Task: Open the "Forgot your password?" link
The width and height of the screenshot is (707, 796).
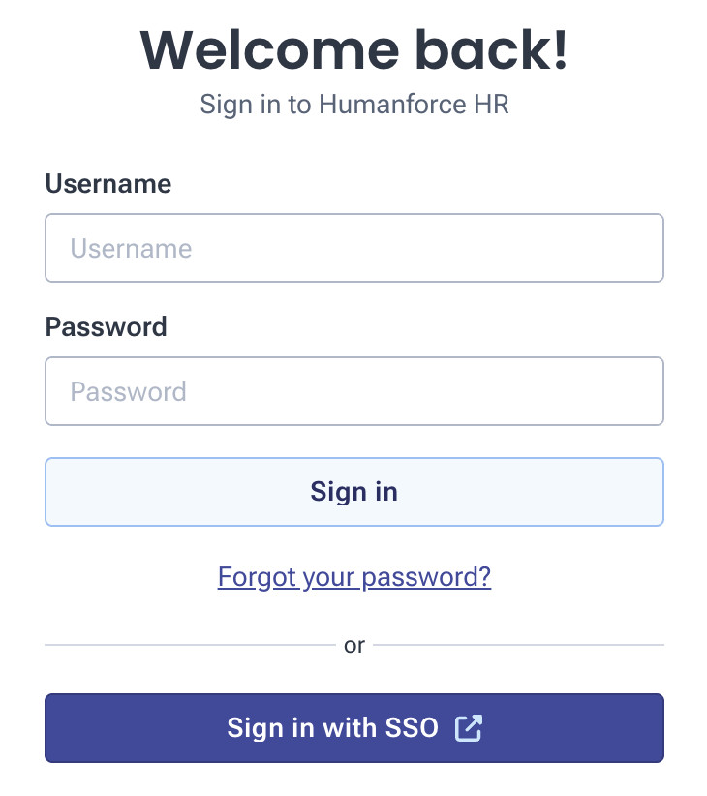Action: [354, 577]
